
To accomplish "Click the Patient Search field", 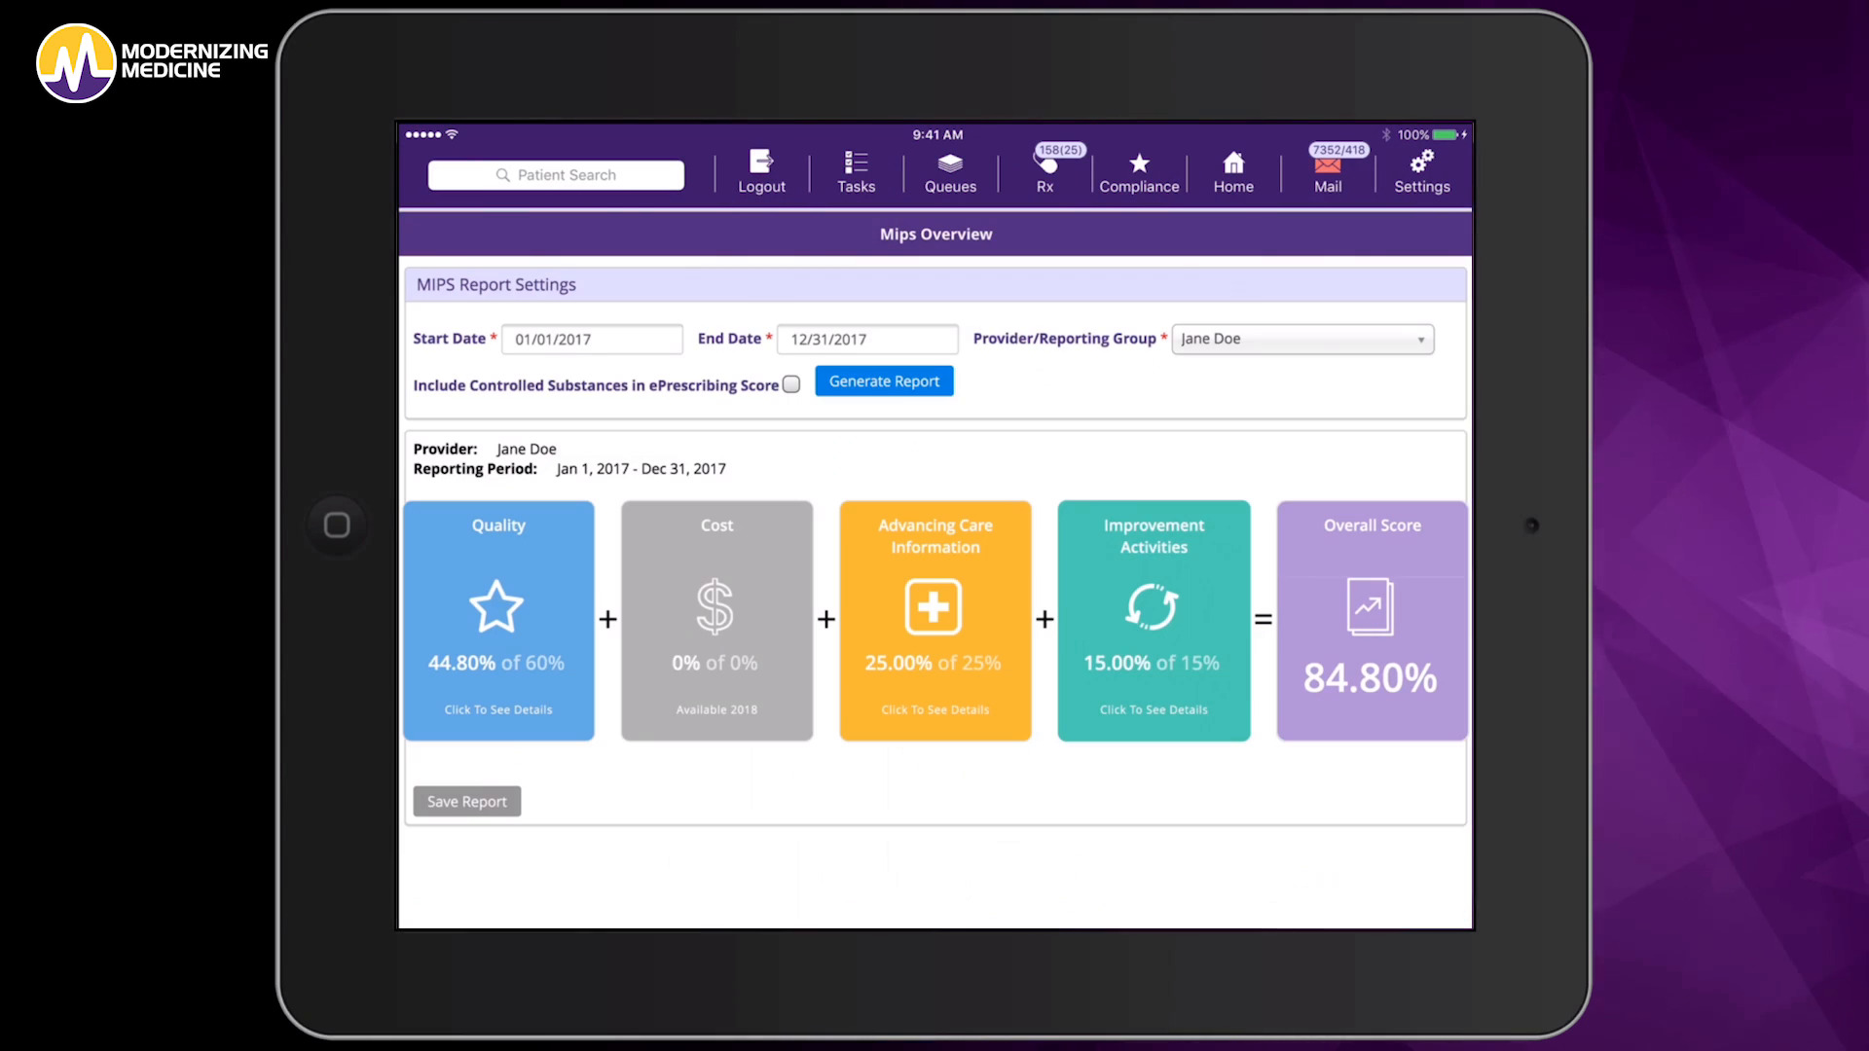I will 556,175.
